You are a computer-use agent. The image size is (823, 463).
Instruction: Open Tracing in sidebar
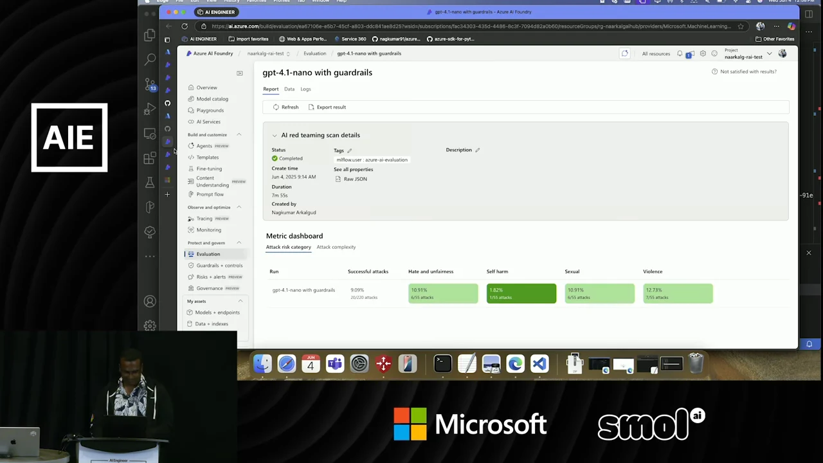208,219
